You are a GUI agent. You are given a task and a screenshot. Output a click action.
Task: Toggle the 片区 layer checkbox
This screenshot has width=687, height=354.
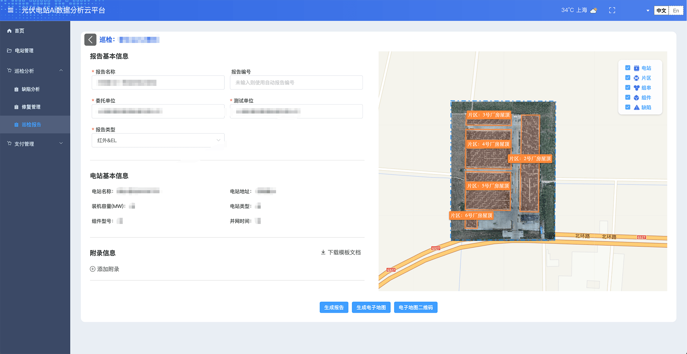[628, 78]
